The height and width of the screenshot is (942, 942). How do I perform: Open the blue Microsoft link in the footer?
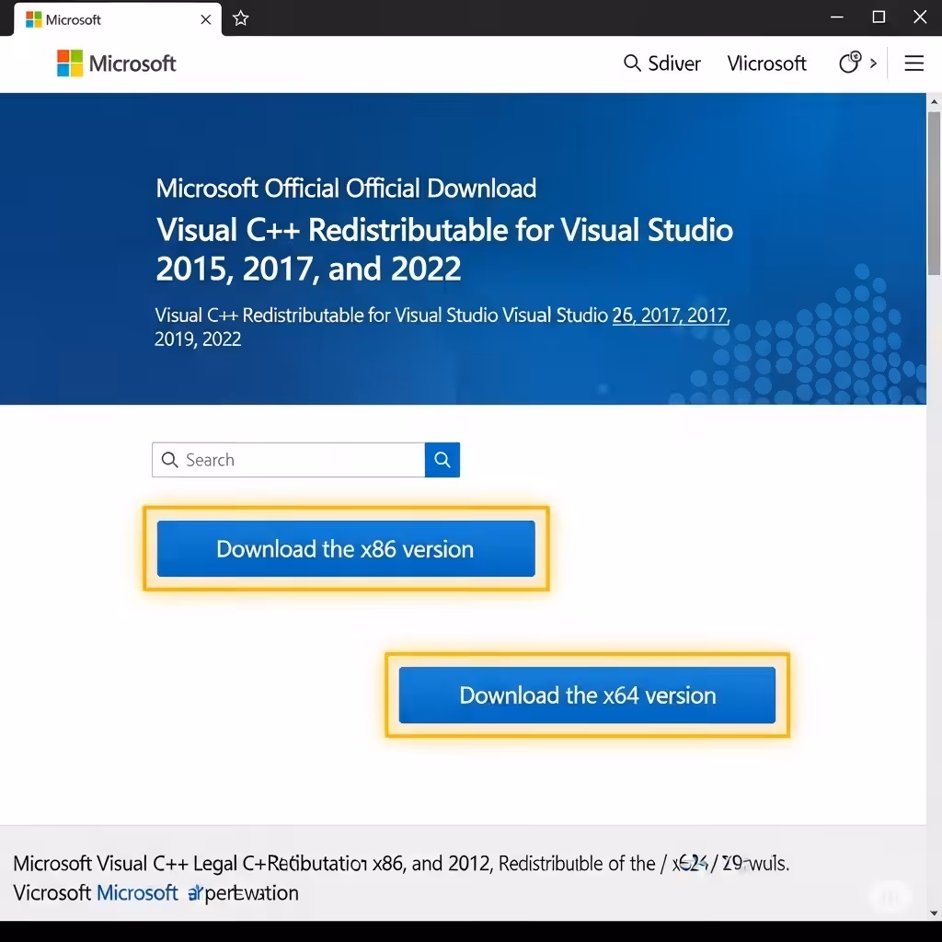[x=138, y=892]
